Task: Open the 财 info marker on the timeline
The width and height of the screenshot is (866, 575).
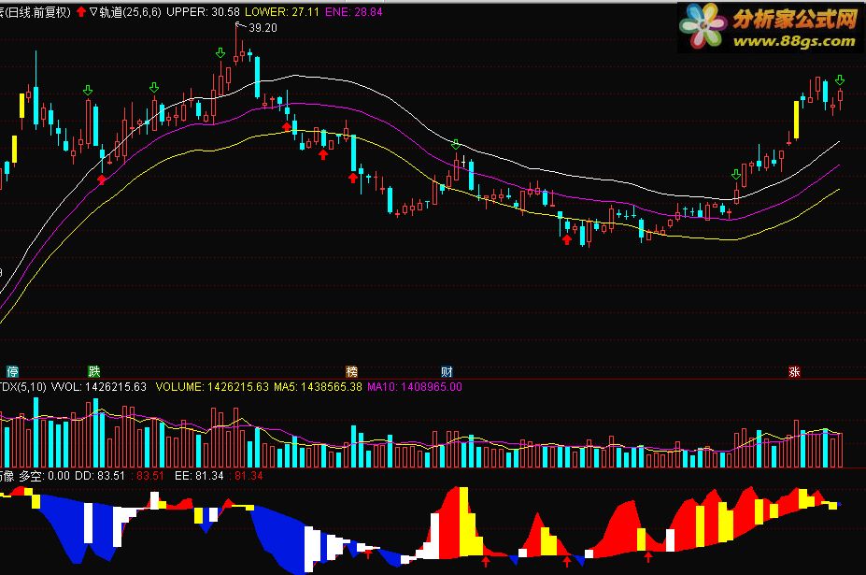Action: pos(447,371)
